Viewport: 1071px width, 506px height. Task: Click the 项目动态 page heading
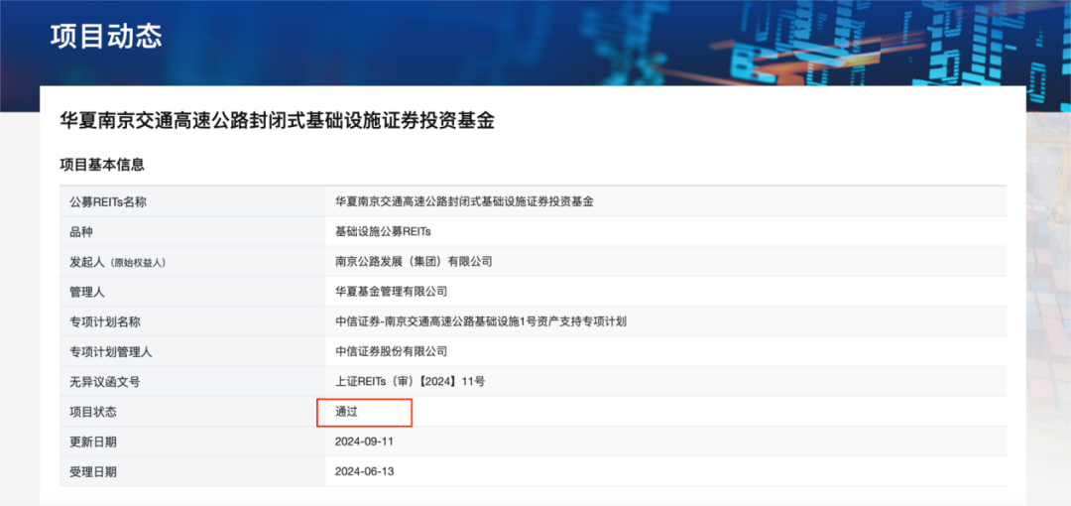pyautogui.click(x=106, y=37)
